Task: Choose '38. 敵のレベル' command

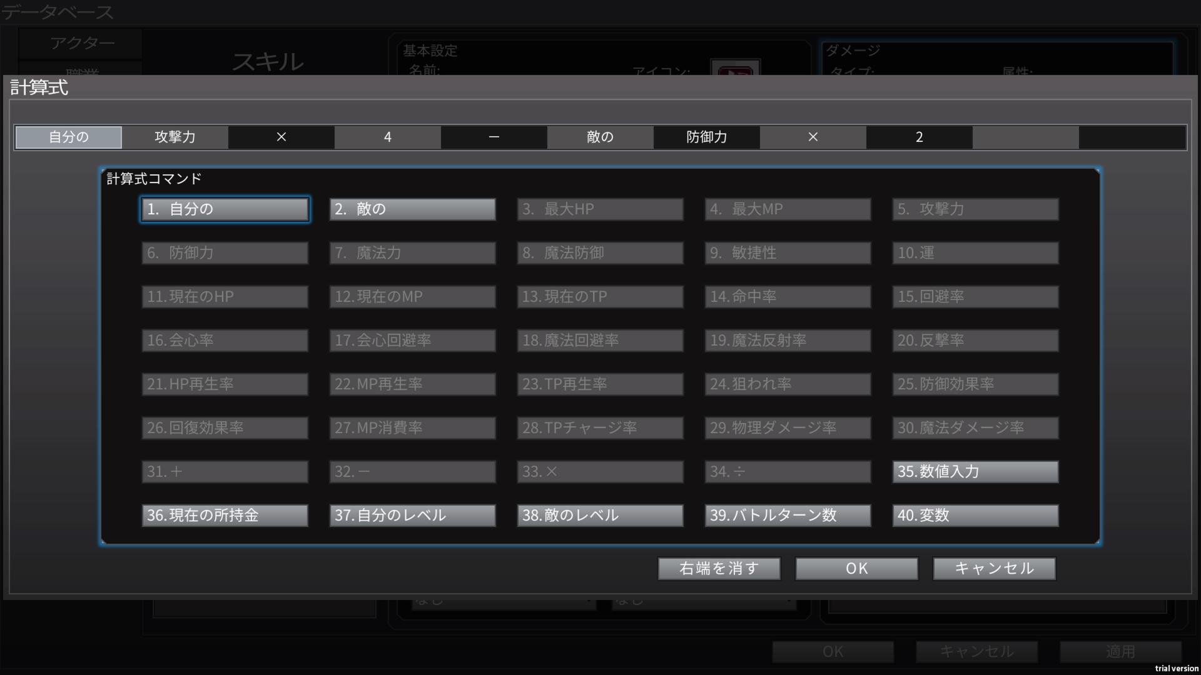Action: point(600,516)
